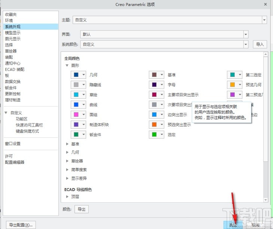273x229 pixels.
Task: Close the Creo Parametric 选项 dialog
Action: coord(266,5)
